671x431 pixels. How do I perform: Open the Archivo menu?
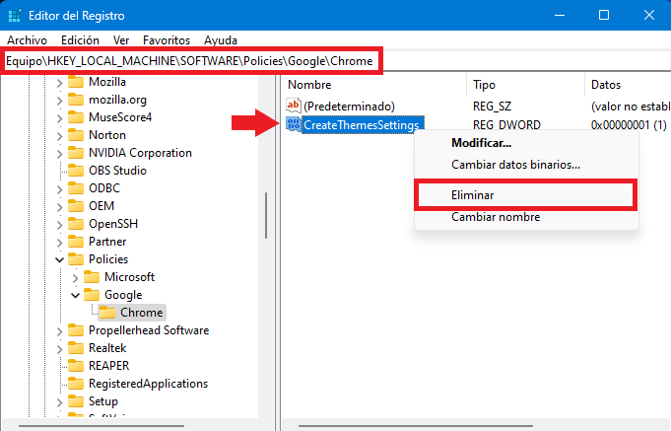[x=27, y=40]
